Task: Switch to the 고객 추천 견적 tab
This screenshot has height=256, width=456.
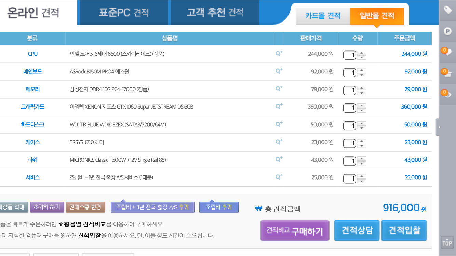Action: tap(215, 13)
